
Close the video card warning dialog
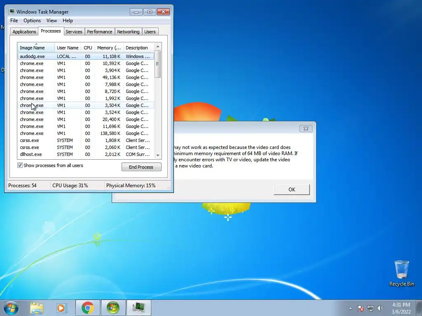pyautogui.click(x=306, y=128)
